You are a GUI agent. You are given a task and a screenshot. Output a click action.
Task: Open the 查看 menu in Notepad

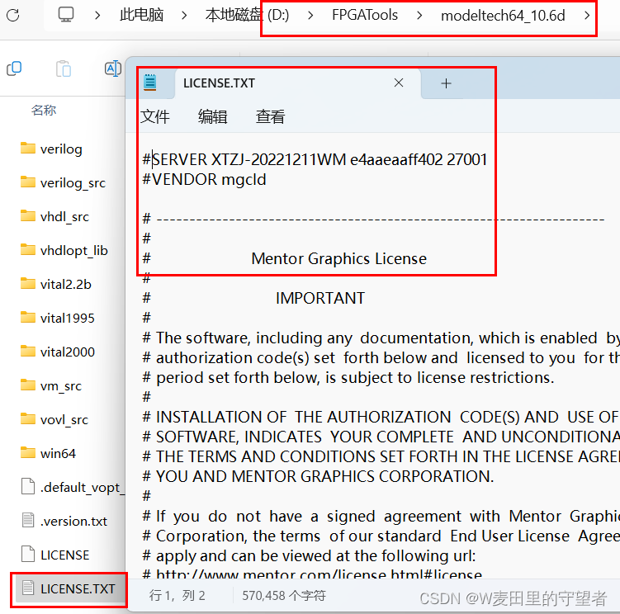pyautogui.click(x=270, y=116)
